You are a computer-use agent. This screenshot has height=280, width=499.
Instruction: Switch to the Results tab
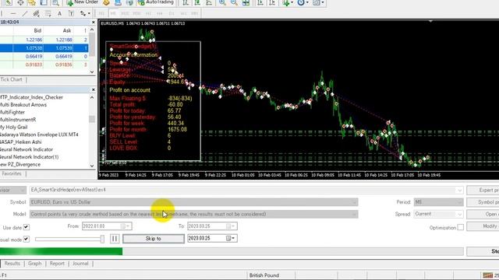pyautogui.click(x=12, y=264)
